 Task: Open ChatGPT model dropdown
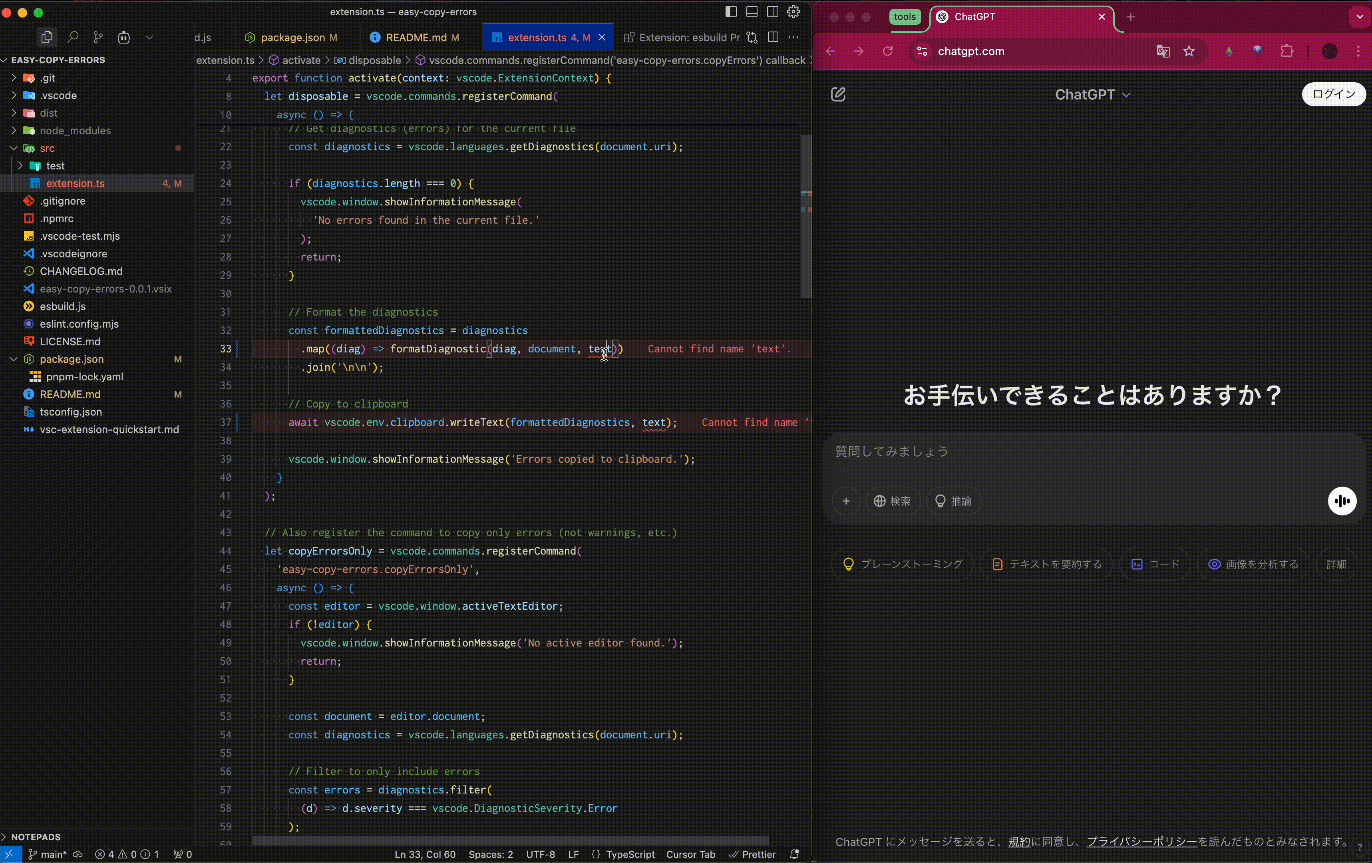tap(1092, 95)
